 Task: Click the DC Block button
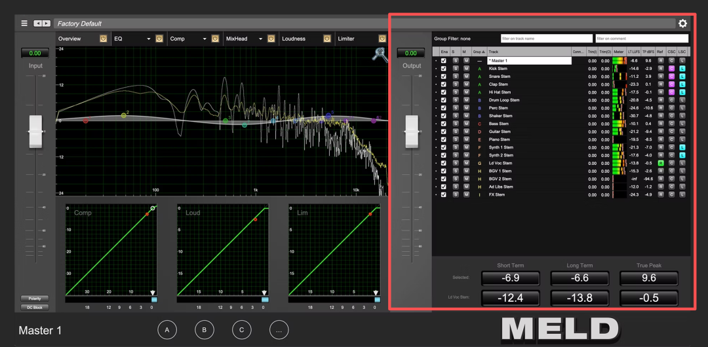tap(35, 308)
